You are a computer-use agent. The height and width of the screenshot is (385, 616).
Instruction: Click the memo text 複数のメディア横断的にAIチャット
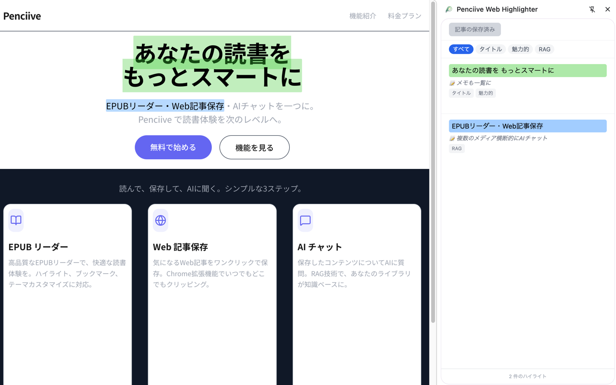pos(502,138)
